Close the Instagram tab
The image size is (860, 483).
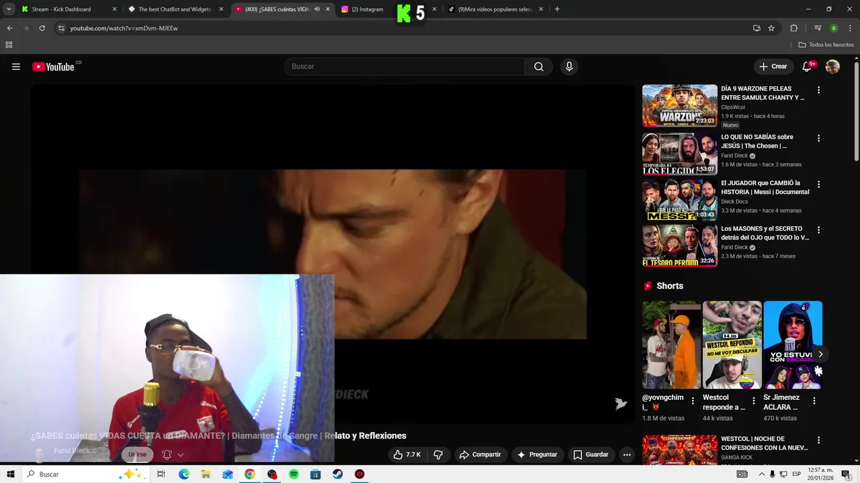[x=434, y=9]
